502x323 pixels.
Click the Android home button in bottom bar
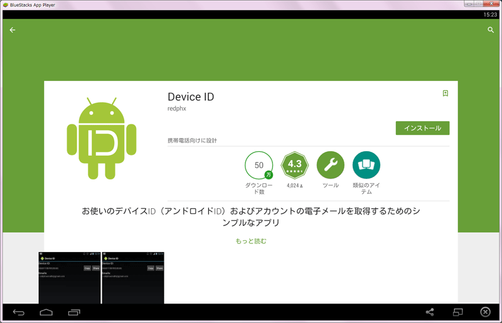tap(46, 312)
